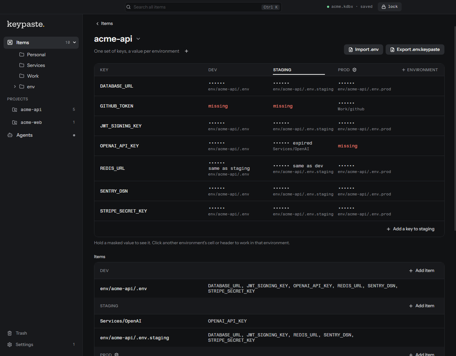This screenshot has width=456, height=356.
Task: Add item to the PROD group
Action: click(x=421, y=354)
